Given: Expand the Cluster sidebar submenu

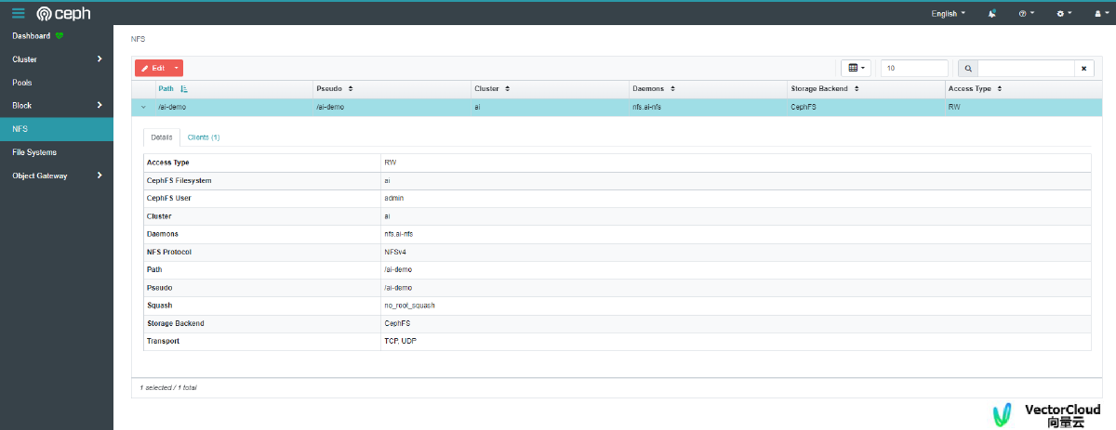Looking at the screenshot, I should 100,59.
